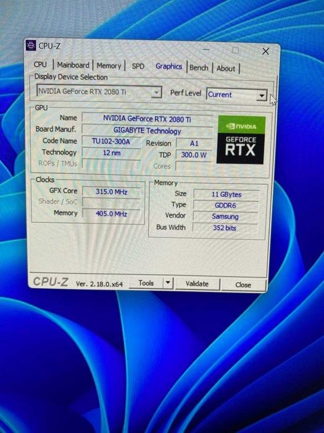Select the Memory tab

coord(109,66)
